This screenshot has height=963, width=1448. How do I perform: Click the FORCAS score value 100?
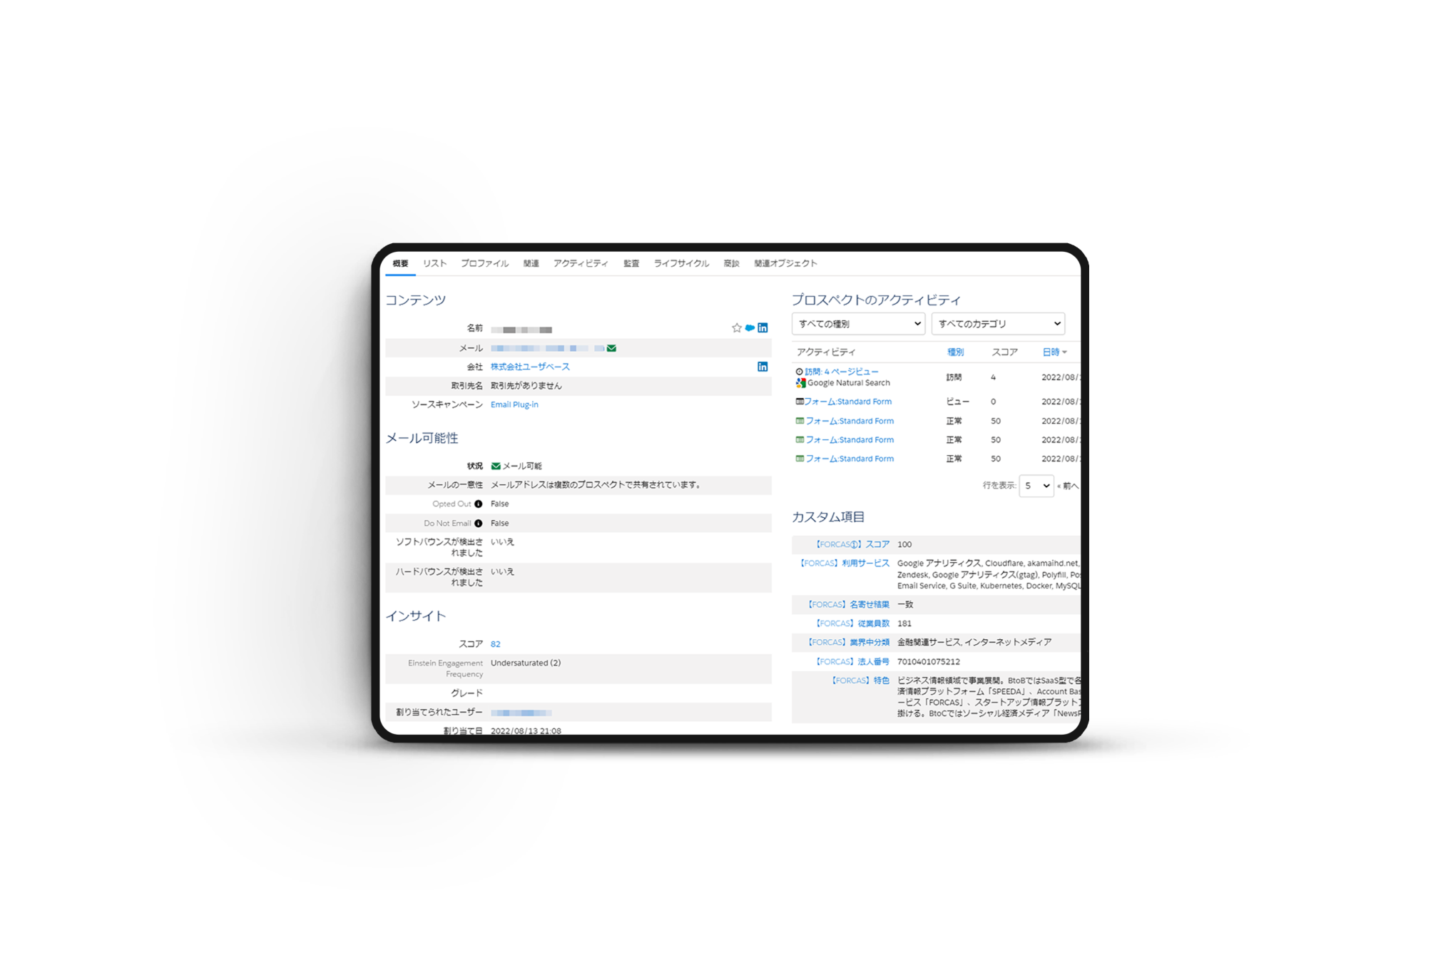pyautogui.click(x=904, y=544)
